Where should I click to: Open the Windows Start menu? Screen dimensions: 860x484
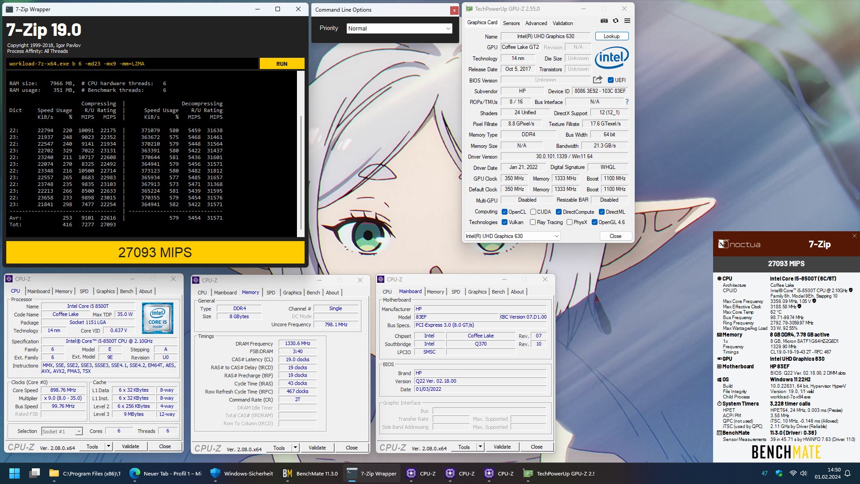[14, 473]
